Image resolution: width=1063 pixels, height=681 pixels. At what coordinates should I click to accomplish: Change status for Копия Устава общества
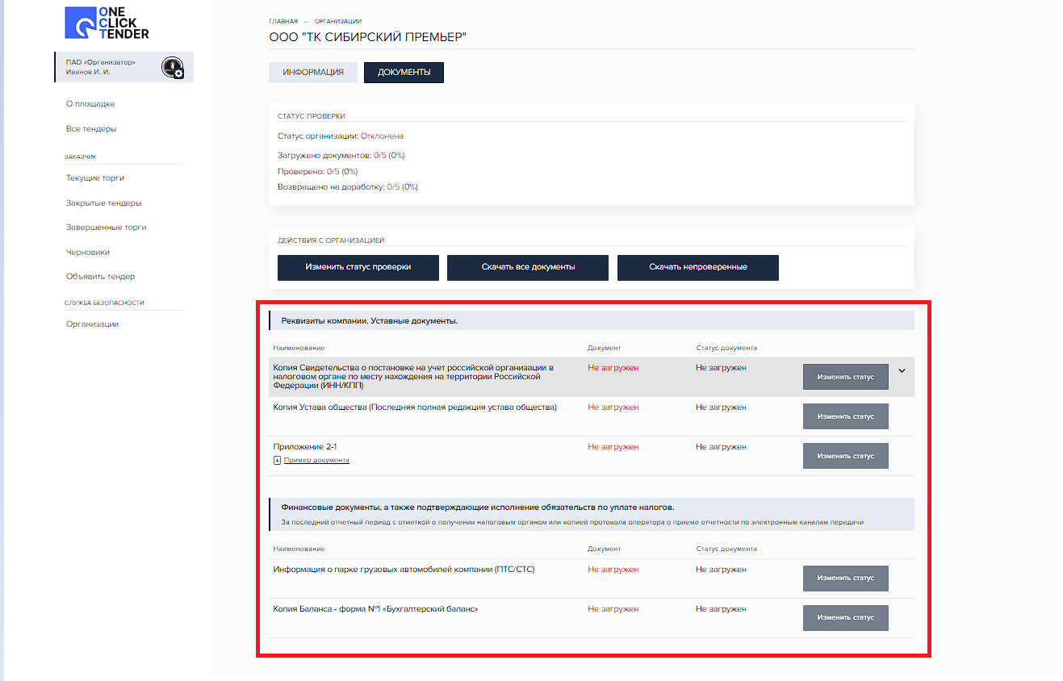845,416
